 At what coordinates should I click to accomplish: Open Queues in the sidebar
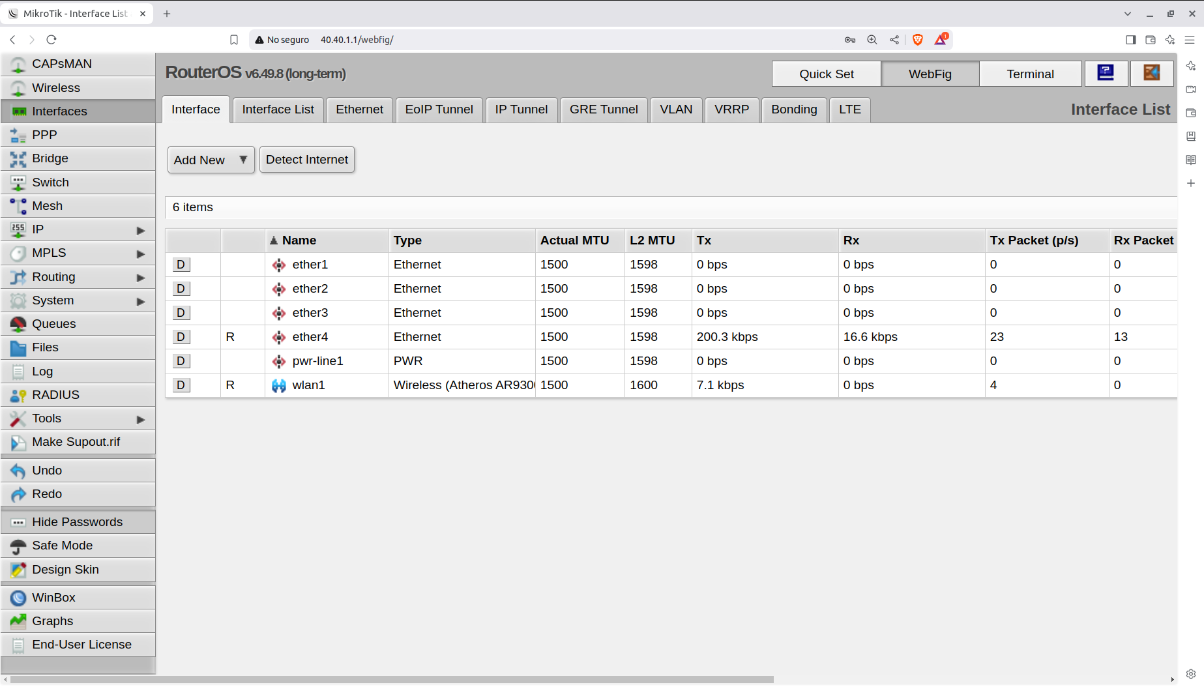tap(78, 324)
